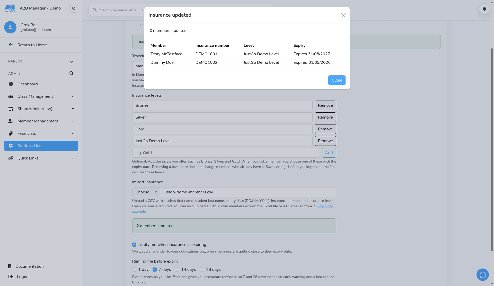This screenshot has width=494, height=286.
Task: Dismiss the Insurance updated dialog with X
Action: (x=343, y=15)
